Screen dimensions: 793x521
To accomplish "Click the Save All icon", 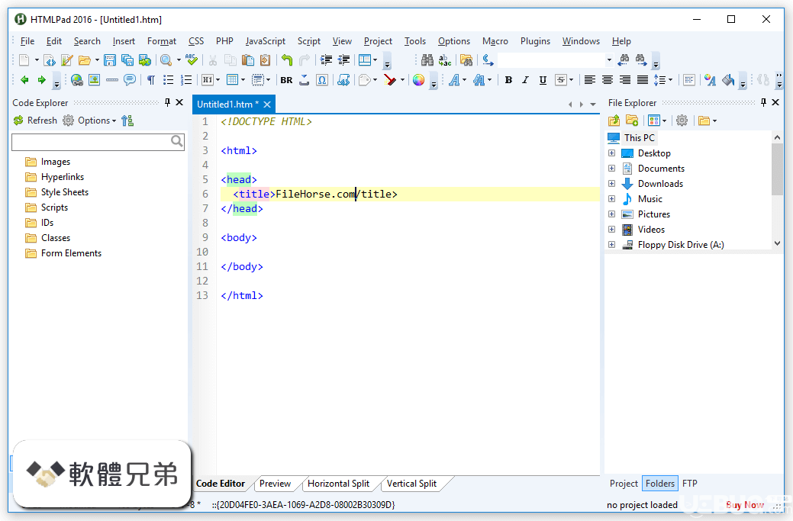I will pyautogui.click(x=127, y=60).
